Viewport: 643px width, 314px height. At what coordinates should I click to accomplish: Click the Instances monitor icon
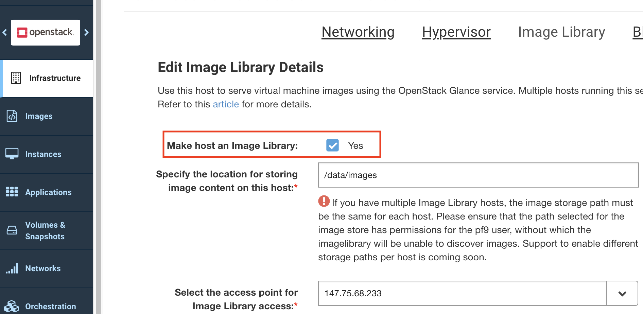pyautogui.click(x=12, y=154)
